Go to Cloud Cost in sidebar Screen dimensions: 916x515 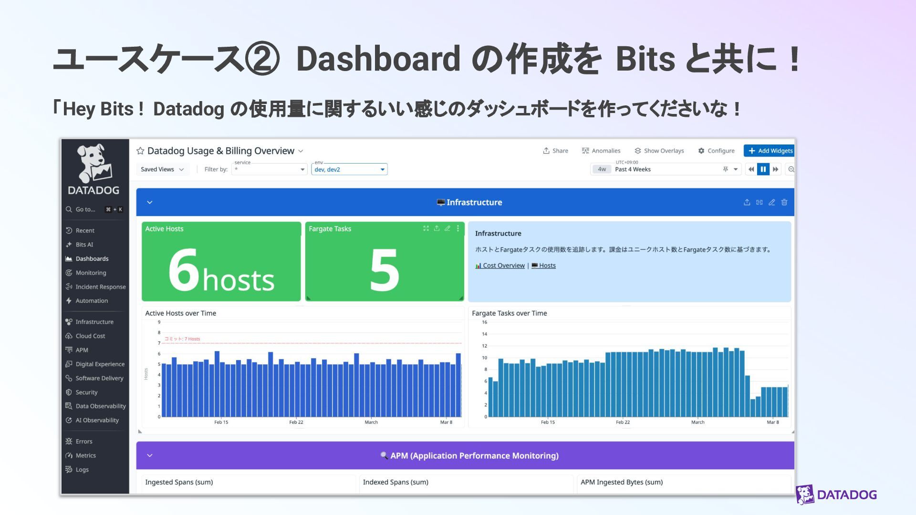90,336
